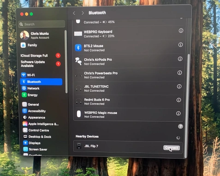220x176 pixels.
Task: Click the WEBPRO Keyboard device icon
Action: click(x=78, y=34)
